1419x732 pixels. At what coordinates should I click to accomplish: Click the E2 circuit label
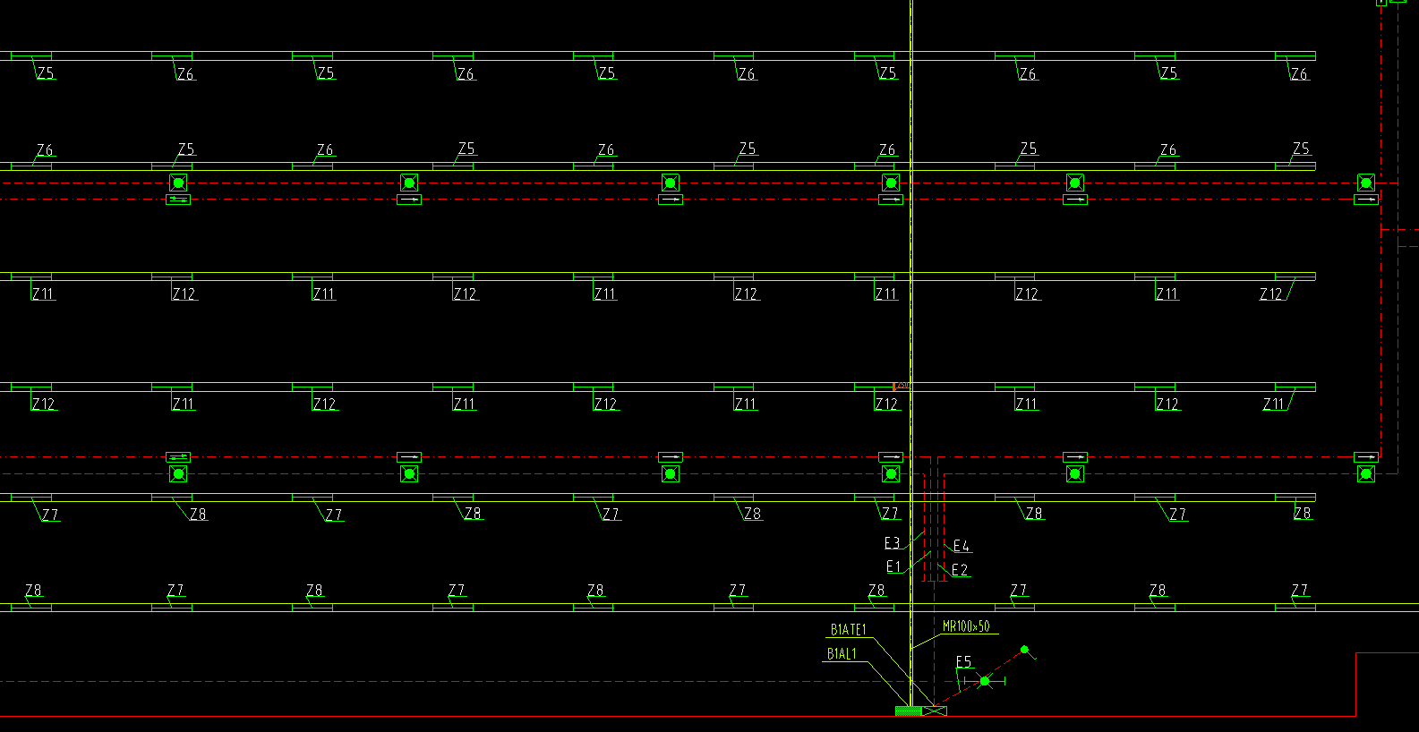pos(960,569)
